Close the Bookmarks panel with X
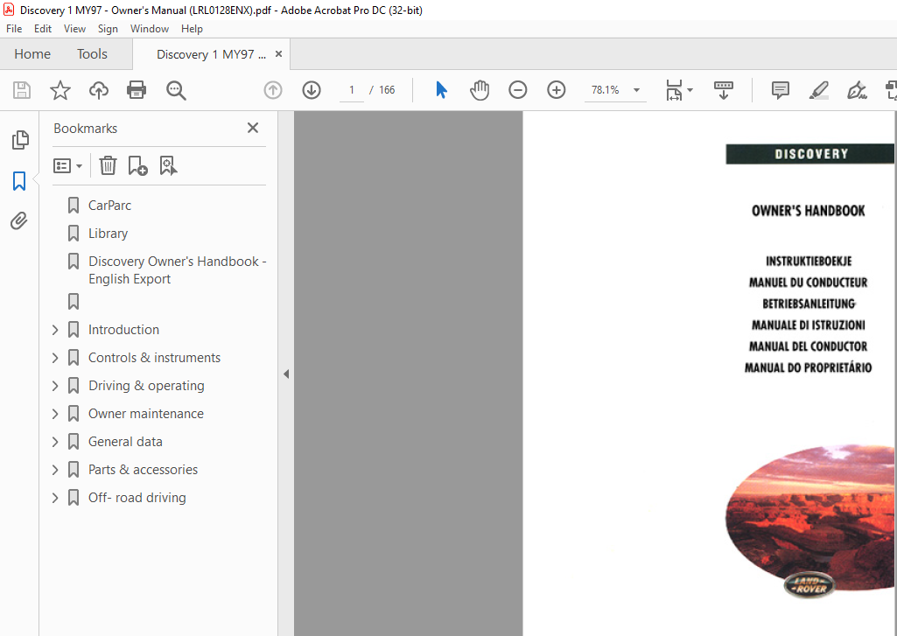897x636 pixels. (253, 128)
